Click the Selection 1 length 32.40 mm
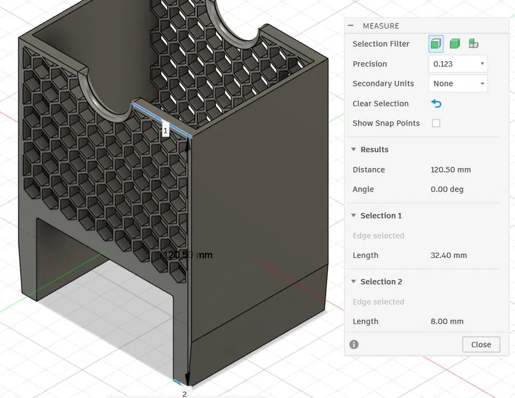Image resolution: width=515 pixels, height=398 pixels. 449,255
